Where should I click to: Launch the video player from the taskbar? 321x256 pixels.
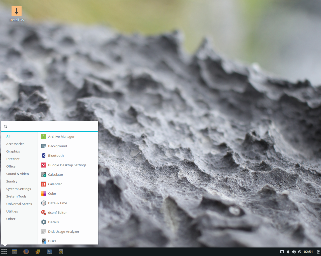tap(49, 252)
